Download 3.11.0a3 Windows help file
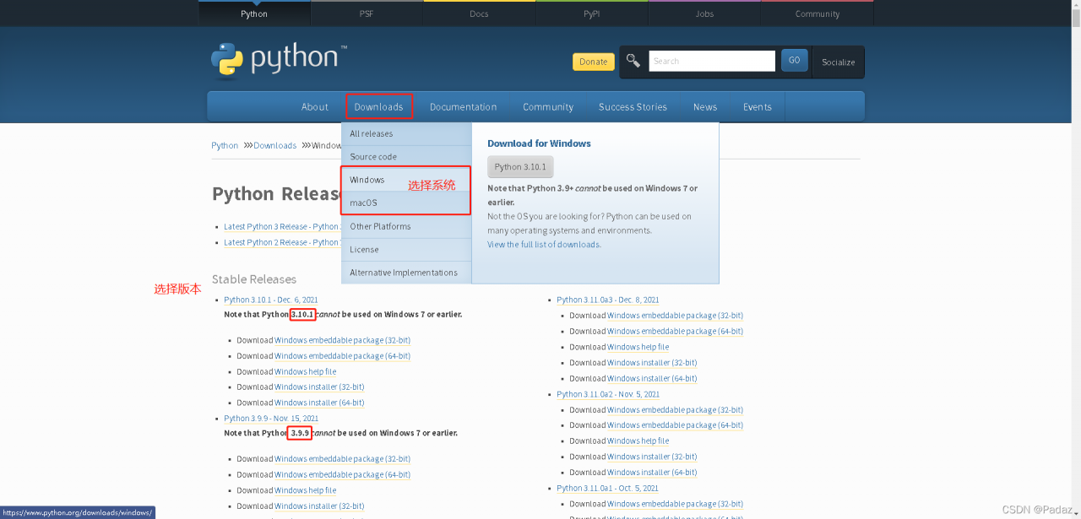 (638, 347)
